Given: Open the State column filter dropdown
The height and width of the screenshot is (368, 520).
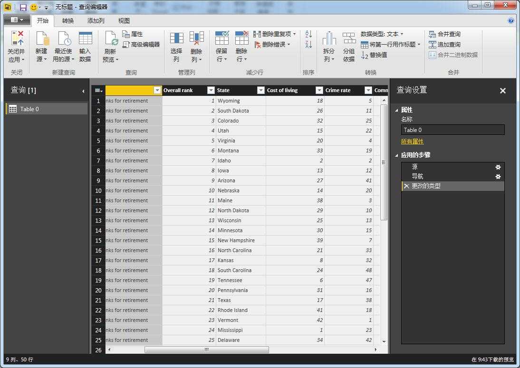Looking at the screenshot, I should click(x=261, y=90).
